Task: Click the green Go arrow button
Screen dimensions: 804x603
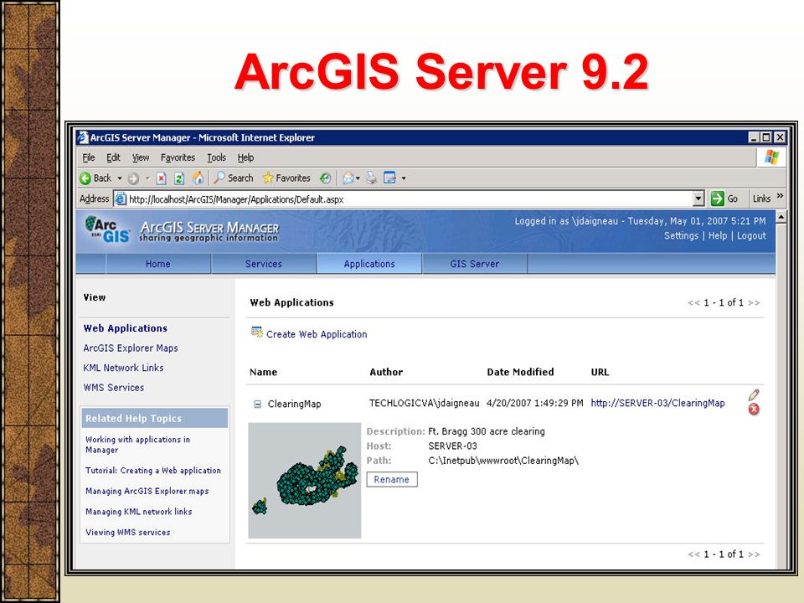Action: (718, 198)
